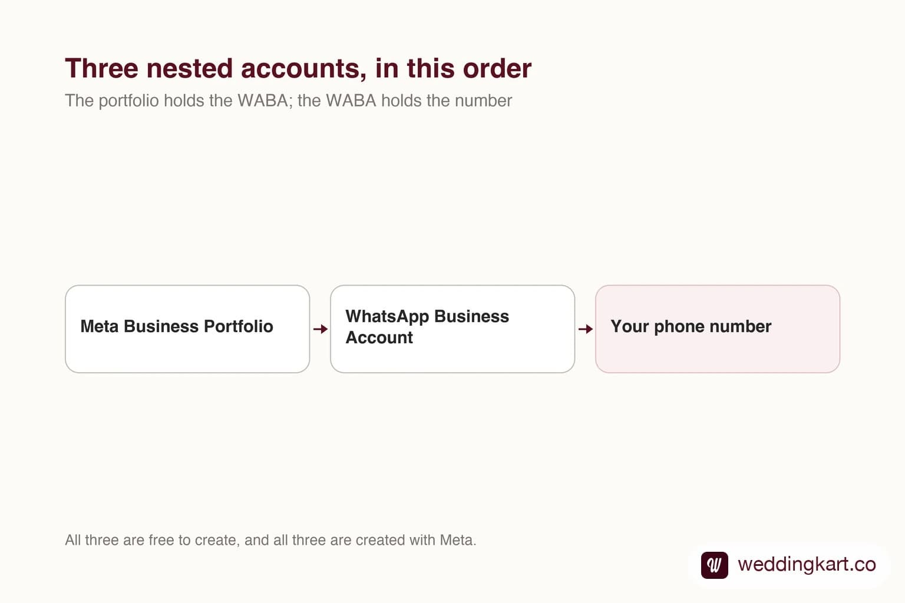905x603 pixels.
Task: Click the word Three starting the title
Action: 101,68
